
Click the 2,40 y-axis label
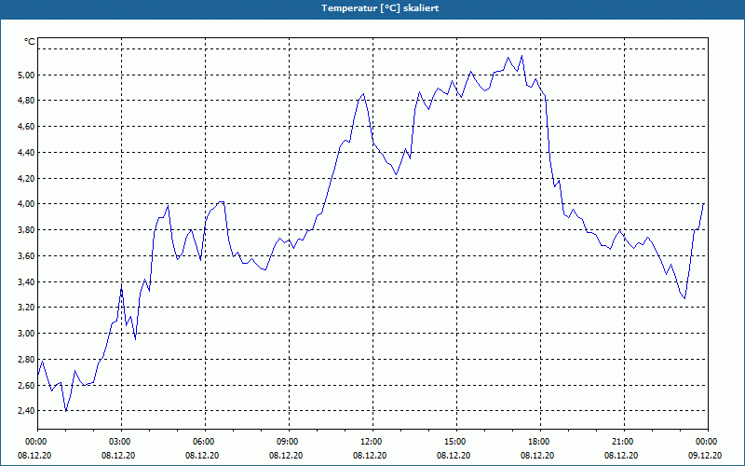click(x=27, y=411)
